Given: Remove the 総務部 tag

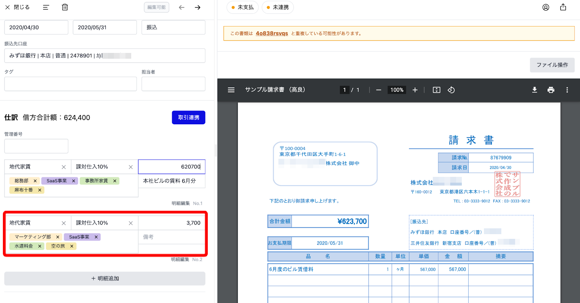Looking at the screenshot, I should (35, 181).
